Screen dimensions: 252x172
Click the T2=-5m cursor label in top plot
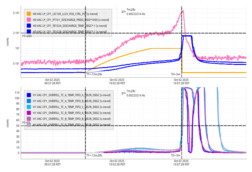(176, 74)
